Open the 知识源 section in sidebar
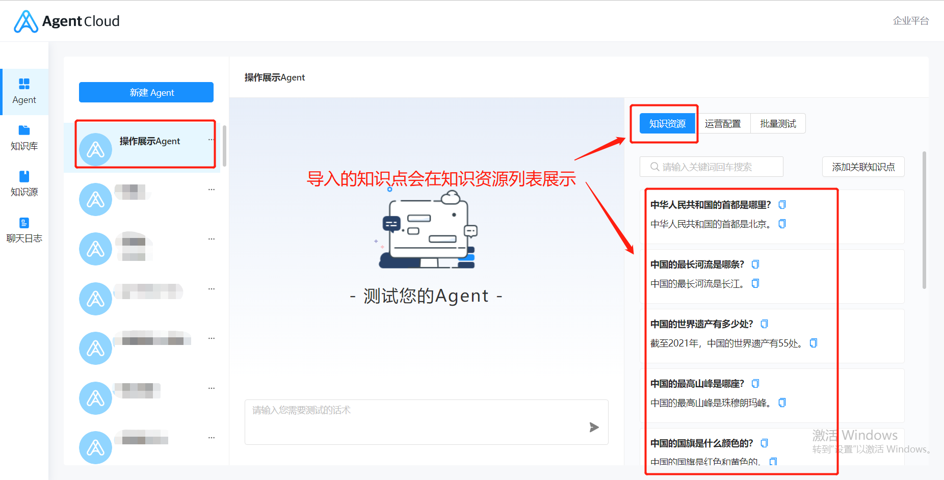 (24, 183)
